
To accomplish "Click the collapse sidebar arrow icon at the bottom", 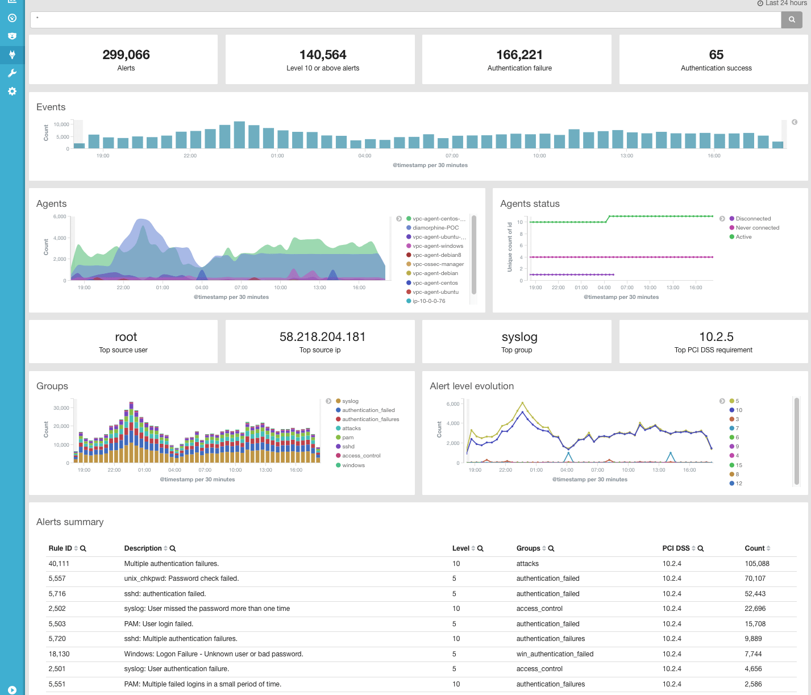I will (x=12, y=689).
